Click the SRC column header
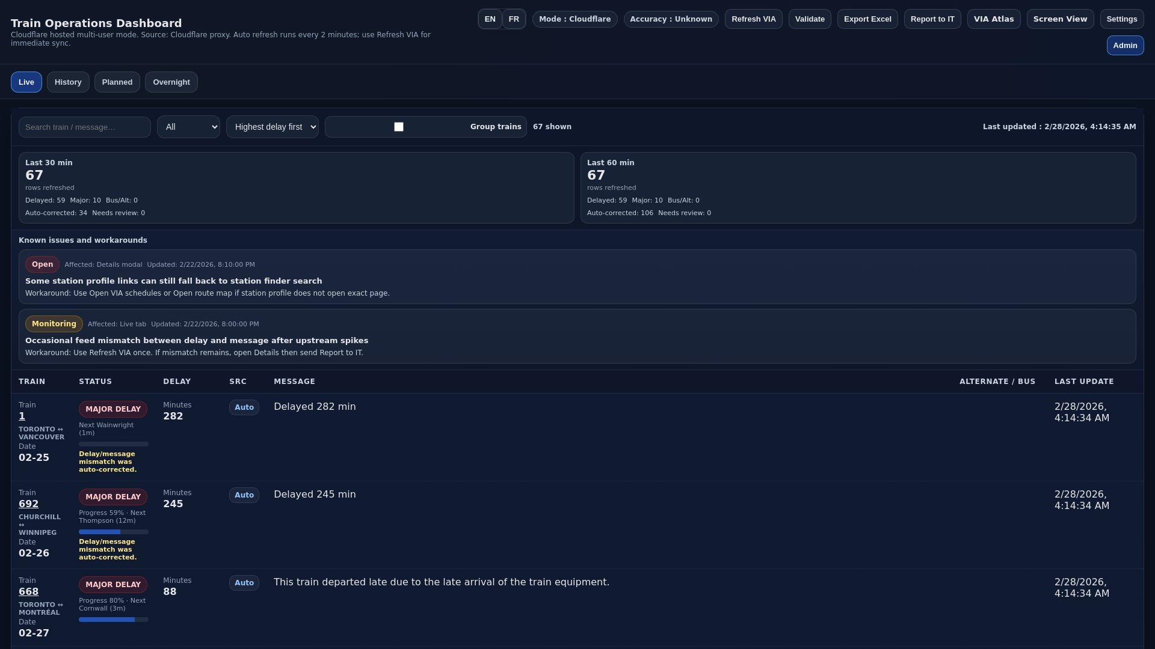 (x=238, y=382)
